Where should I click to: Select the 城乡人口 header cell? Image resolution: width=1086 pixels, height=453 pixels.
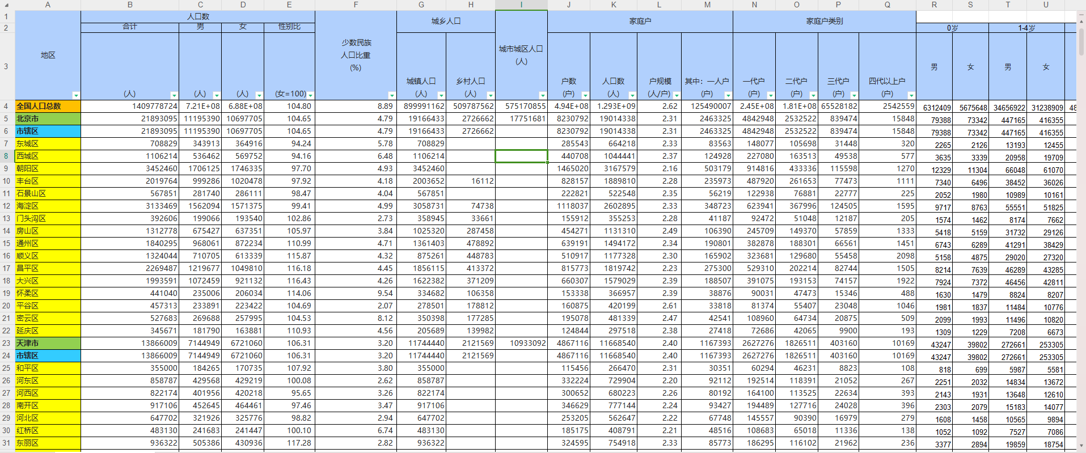coord(446,22)
